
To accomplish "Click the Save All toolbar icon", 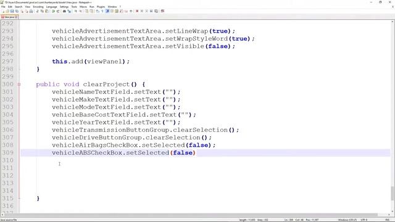I will [17, 11].
